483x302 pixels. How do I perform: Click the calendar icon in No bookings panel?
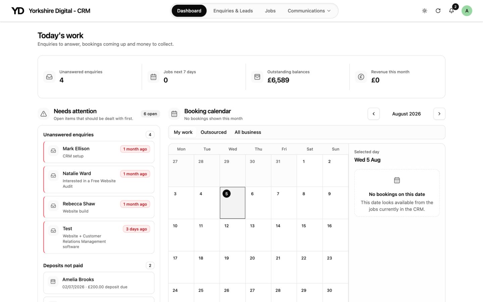(x=397, y=181)
